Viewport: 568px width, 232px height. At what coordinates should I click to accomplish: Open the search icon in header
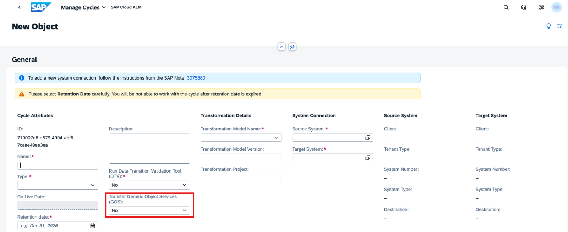click(x=506, y=7)
